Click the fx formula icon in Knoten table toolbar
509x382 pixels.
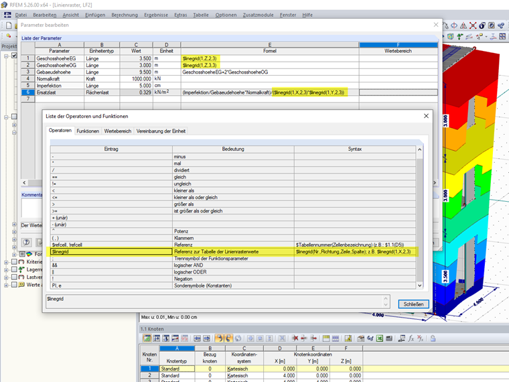[411, 338]
